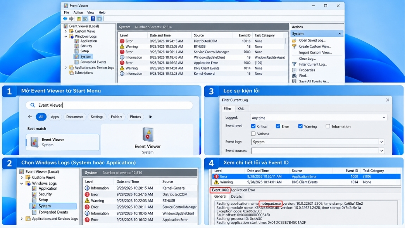Switch to the XML tab in Filter dialog
Image resolution: width=405 pixels, height=228 pixels.
click(241, 109)
